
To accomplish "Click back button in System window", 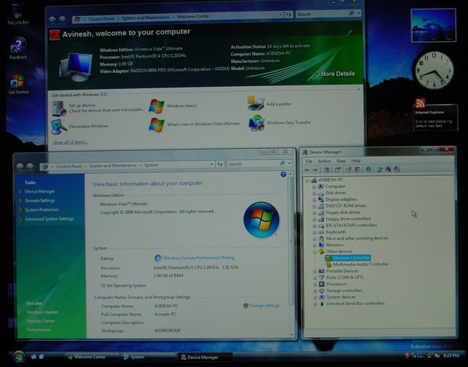I will 20,167.
